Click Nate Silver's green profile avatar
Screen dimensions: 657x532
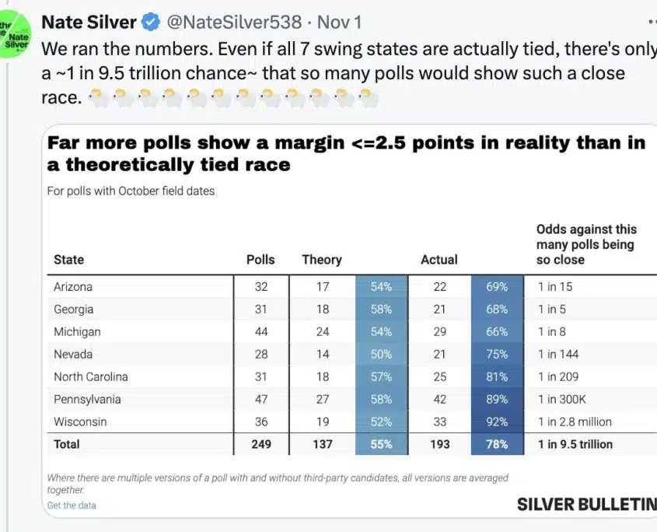[x=15, y=34]
